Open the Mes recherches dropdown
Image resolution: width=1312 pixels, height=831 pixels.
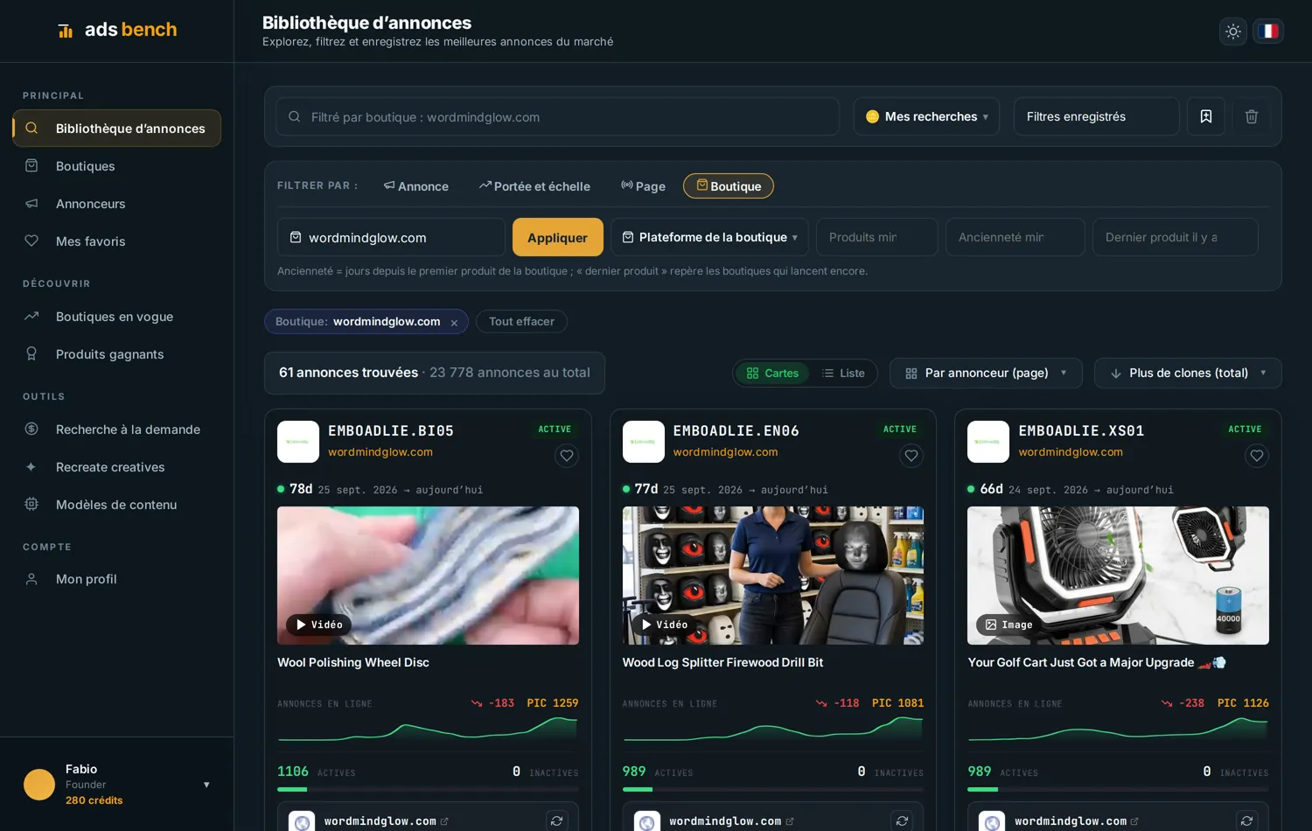[x=927, y=116]
